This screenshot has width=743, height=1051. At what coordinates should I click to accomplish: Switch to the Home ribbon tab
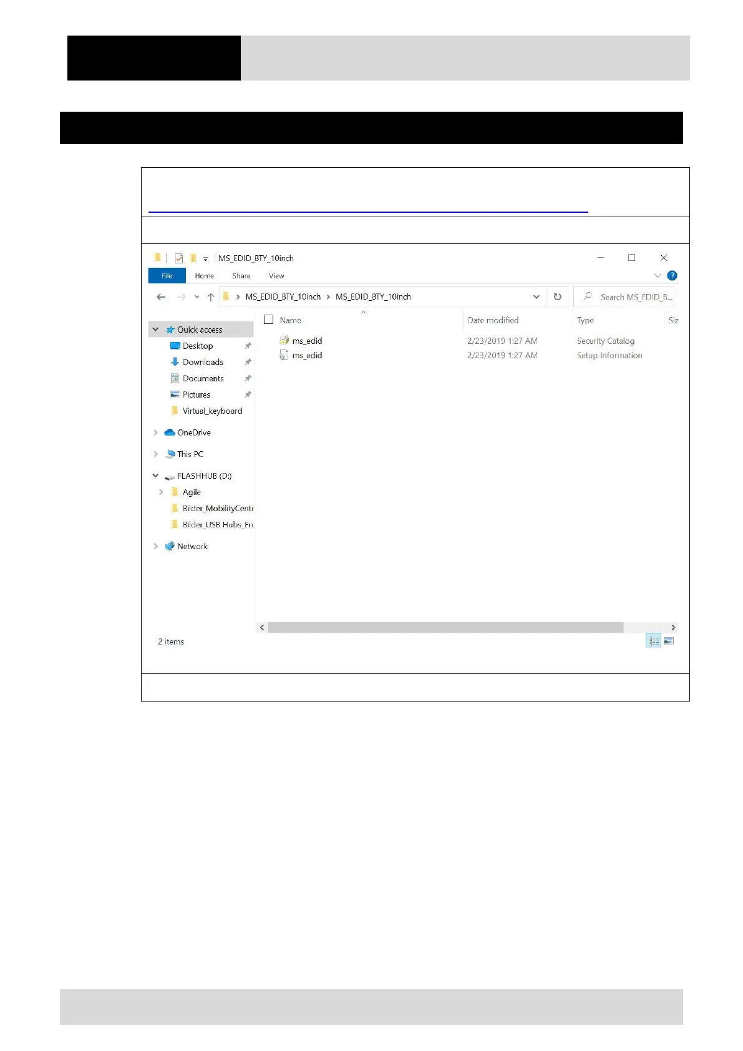(204, 276)
